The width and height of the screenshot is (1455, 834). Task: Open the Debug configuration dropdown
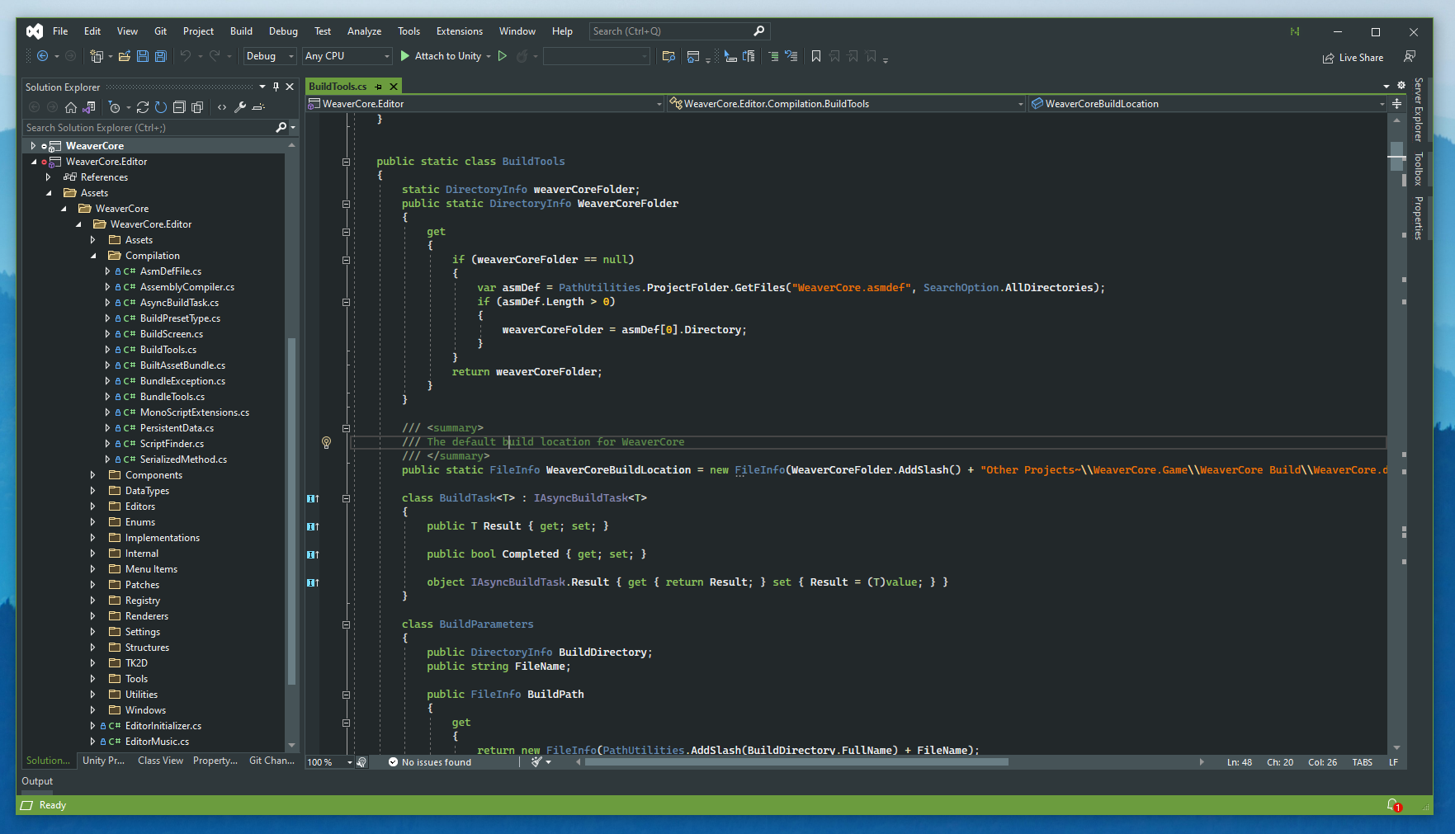pyautogui.click(x=268, y=56)
